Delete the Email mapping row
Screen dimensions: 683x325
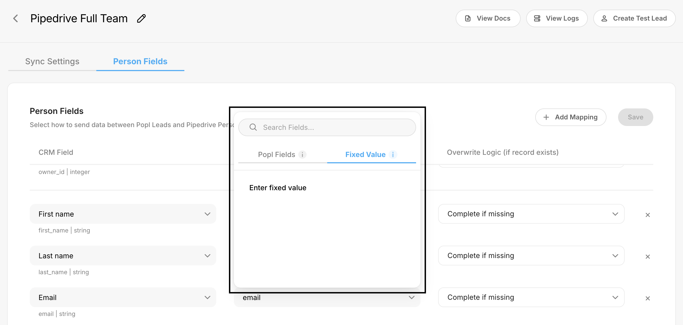(x=648, y=298)
